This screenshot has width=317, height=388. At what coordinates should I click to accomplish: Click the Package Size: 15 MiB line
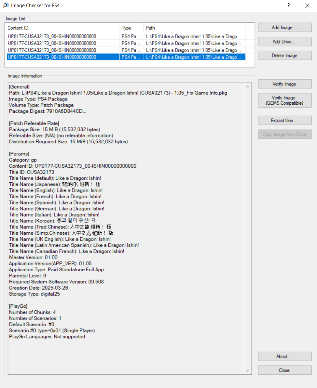(55, 129)
